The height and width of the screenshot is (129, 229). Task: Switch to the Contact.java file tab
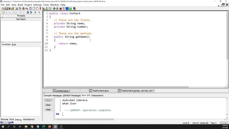click(x=62, y=91)
